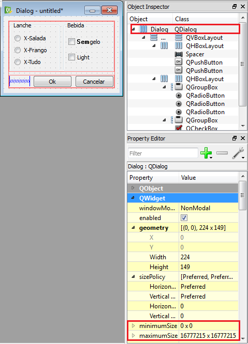Close the Property Editor panel
Image resolution: width=248 pixels, height=344 pixels.
click(x=243, y=138)
